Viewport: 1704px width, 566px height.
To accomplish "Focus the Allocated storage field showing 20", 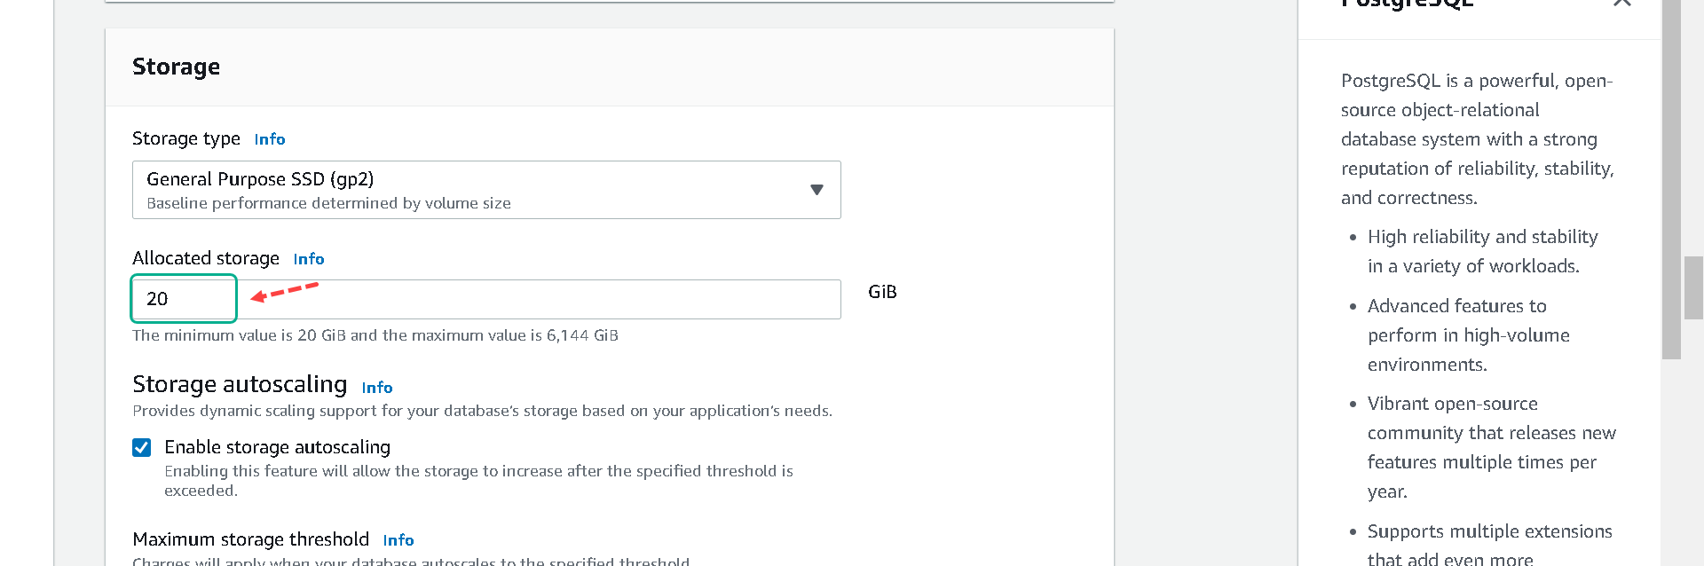I will point(486,299).
